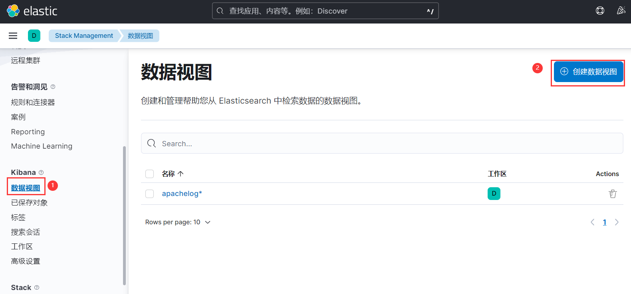
Task: Open the newsfeed celebration icon
Action: [x=621, y=11]
